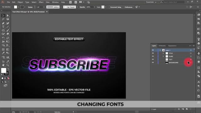Collapse the Layer 1 group
201x113 pixels.
point(160,50)
